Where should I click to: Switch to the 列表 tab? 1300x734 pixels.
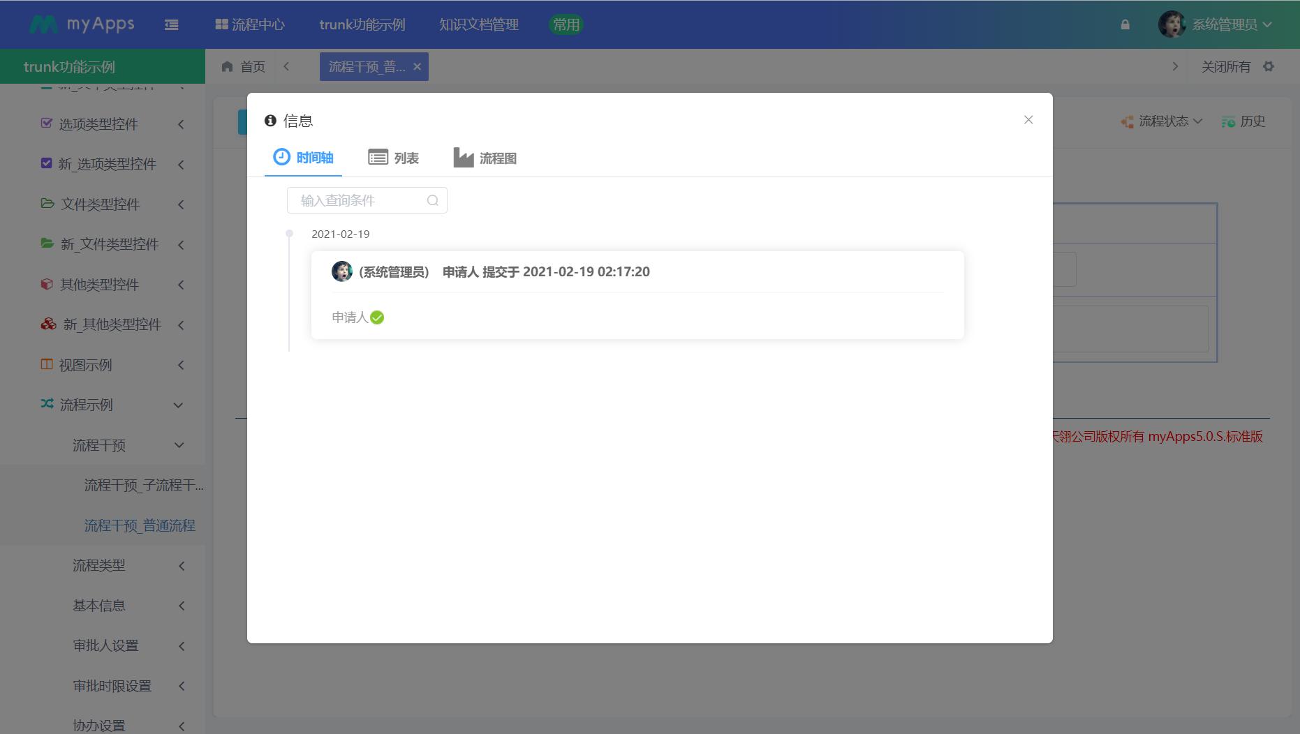tap(394, 158)
